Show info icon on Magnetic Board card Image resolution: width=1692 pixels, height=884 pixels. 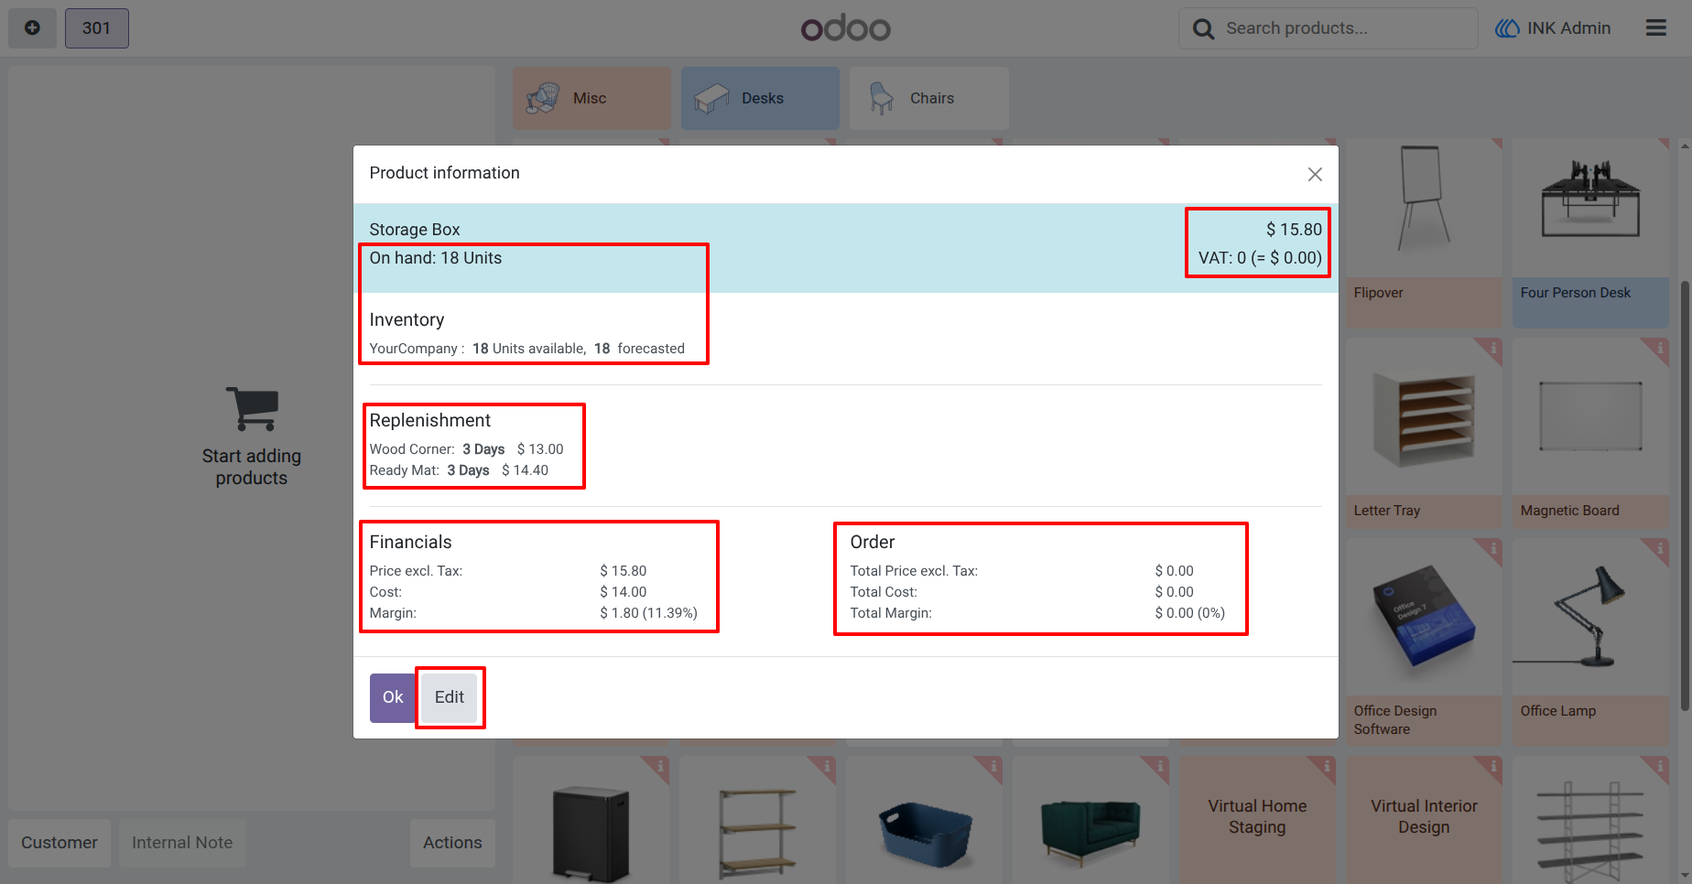tap(1659, 348)
